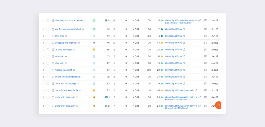265x127 pixels.
Task: View SERP snapshot for allen solly cashmere sweater
Action: [x=206, y=20]
